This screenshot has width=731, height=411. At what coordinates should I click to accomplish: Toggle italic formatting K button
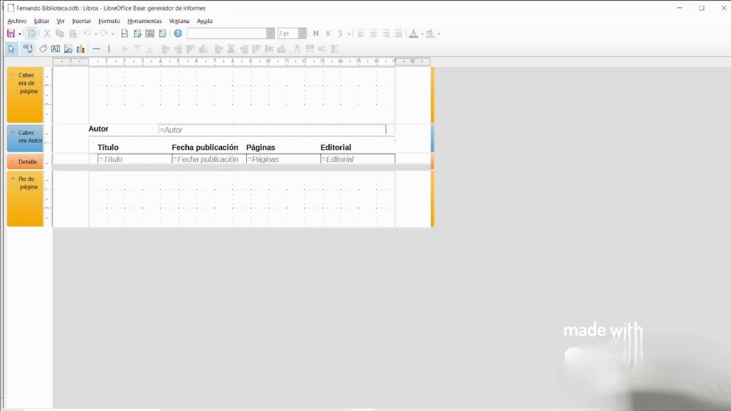[x=328, y=33]
